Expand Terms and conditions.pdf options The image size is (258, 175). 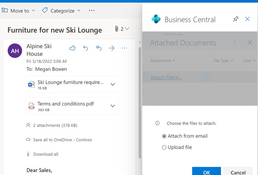point(113,106)
